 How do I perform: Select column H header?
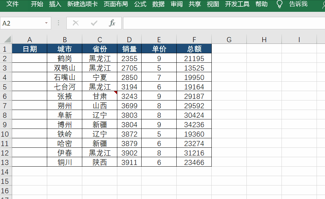coord(264,39)
